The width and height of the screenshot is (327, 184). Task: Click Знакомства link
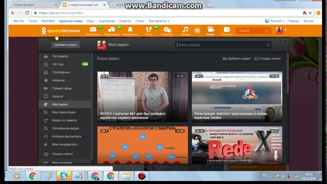coord(107,21)
